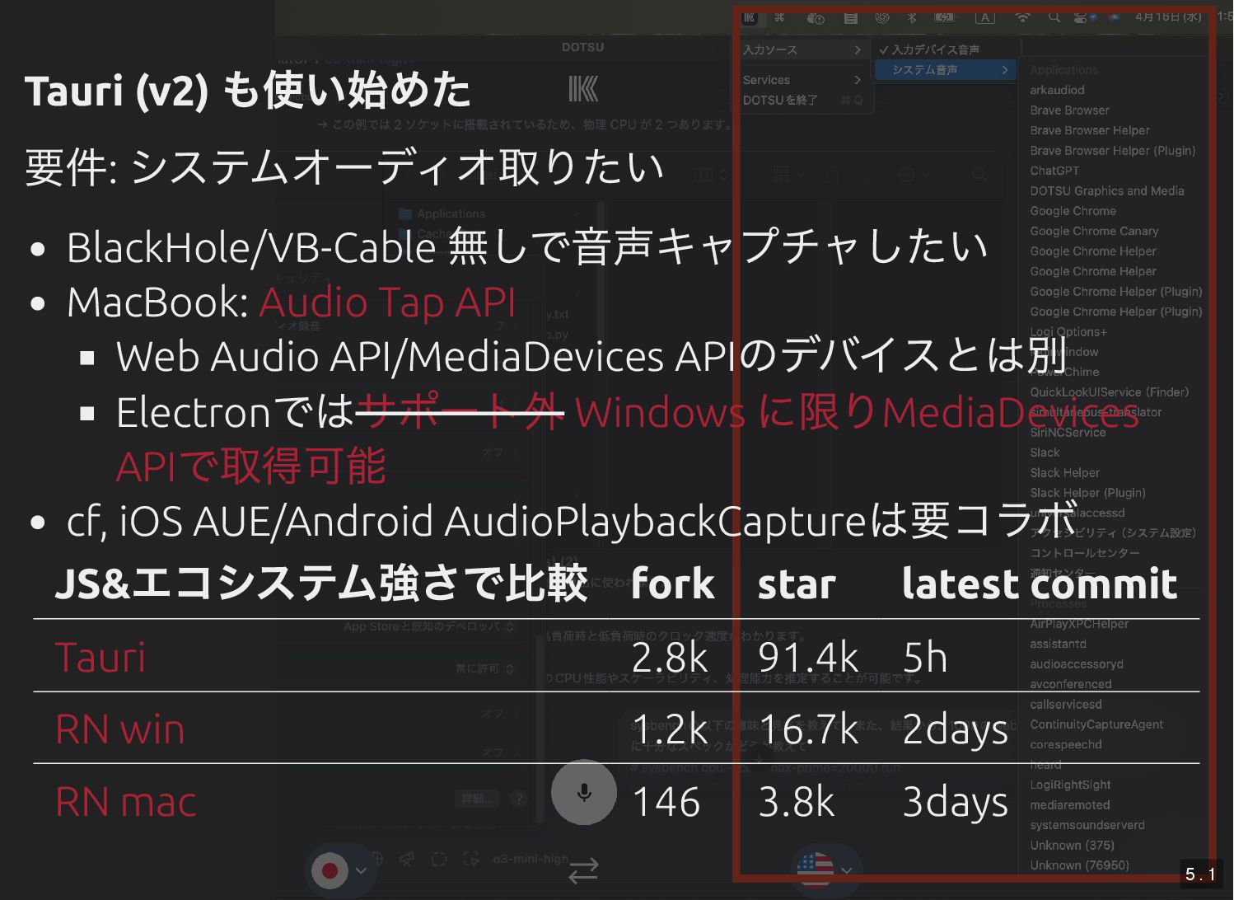Select AirPlayXPCHelper in the processes list
Screen dimensions: 1234x900
[1079, 624]
